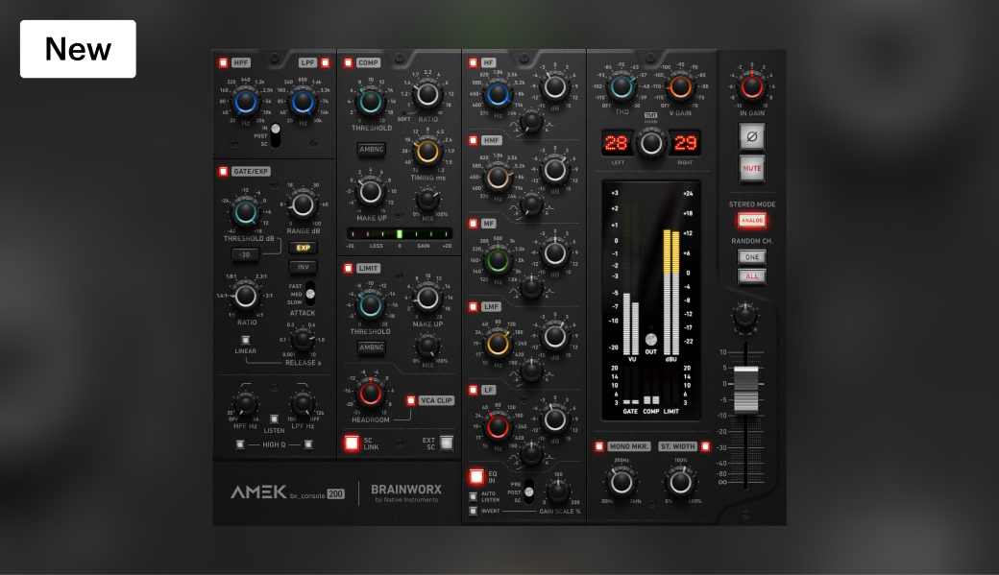The width and height of the screenshot is (999, 575).
Task: Toggle the INV button in gate section
Action: pos(304,267)
